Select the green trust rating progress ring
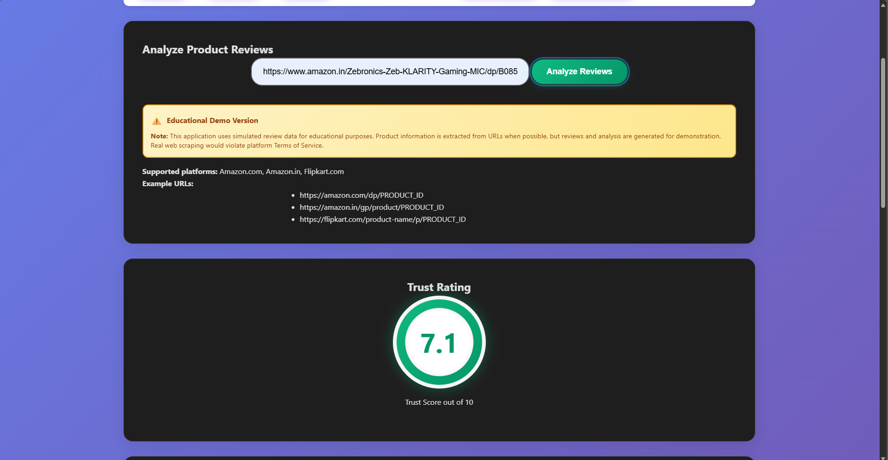The width and height of the screenshot is (888, 460). pyautogui.click(x=438, y=304)
